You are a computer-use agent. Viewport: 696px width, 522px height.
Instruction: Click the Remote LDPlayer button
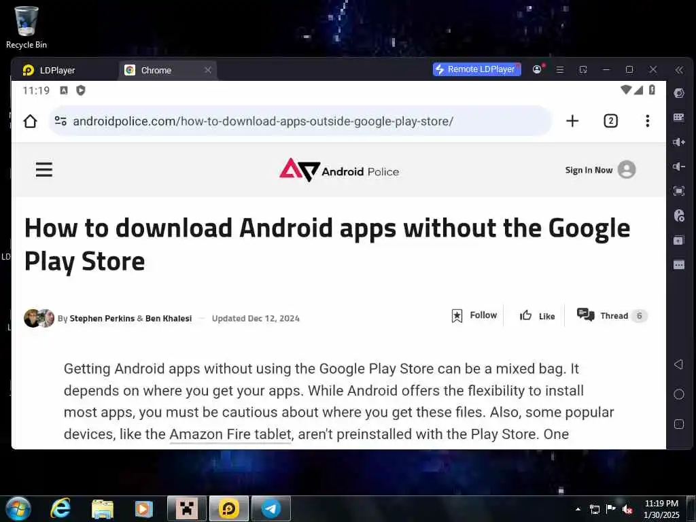[x=476, y=69]
